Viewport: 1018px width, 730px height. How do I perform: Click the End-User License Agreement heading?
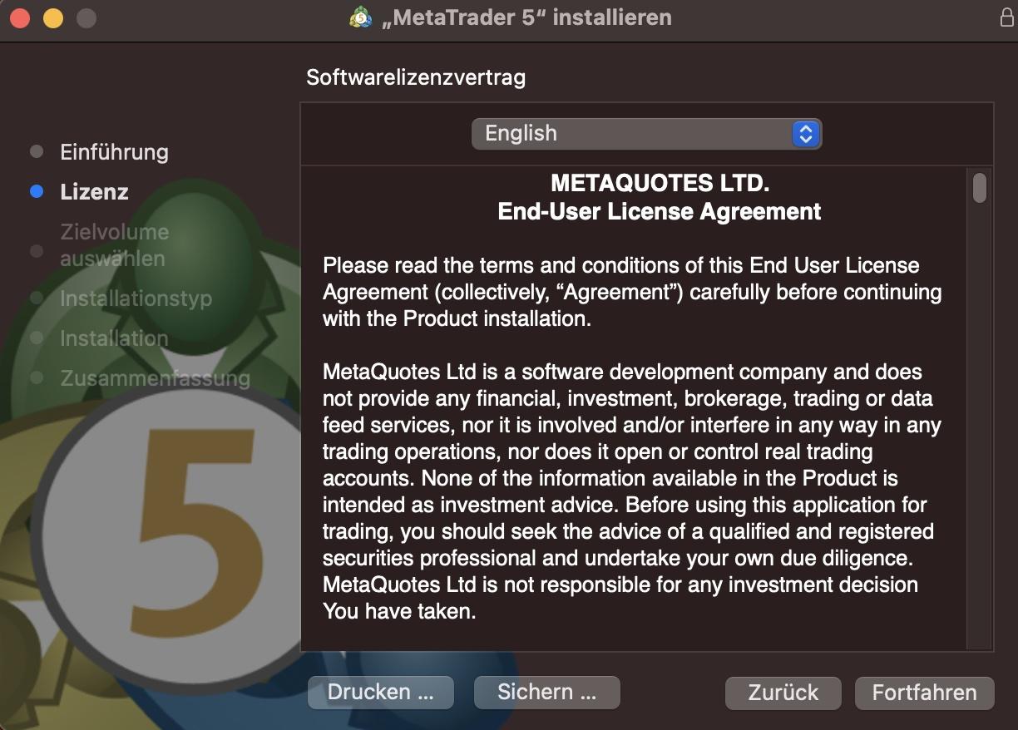(659, 212)
